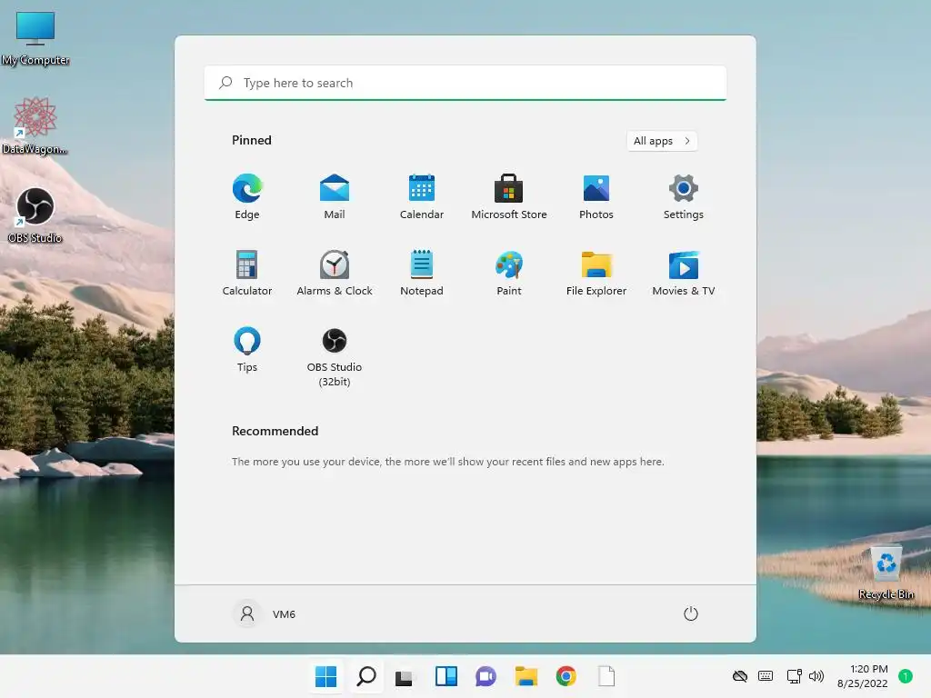This screenshot has height=698, width=931.
Task: Open the Widgets panel from taskbar
Action: pyautogui.click(x=445, y=676)
